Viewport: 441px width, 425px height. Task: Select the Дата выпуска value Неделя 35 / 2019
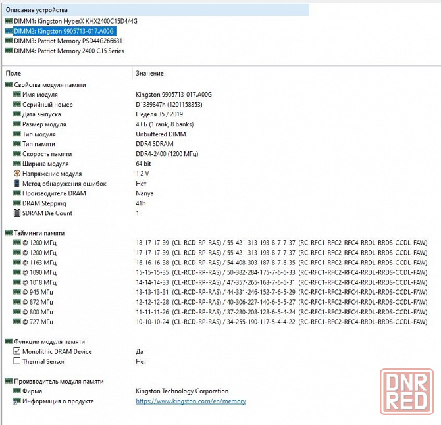coord(159,114)
